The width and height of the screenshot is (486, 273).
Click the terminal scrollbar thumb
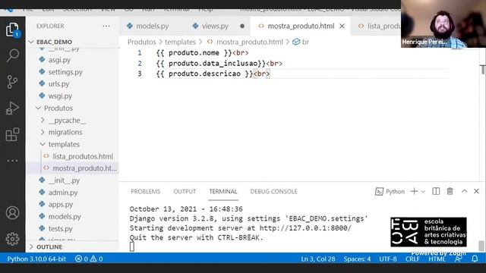point(481,246)
